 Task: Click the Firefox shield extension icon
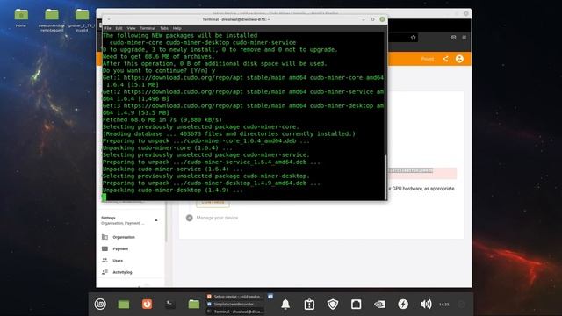coord(453,37)
